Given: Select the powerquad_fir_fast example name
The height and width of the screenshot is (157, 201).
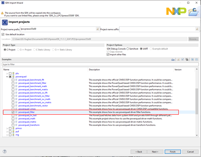Looking at the screenshot, I should [27, 115].
